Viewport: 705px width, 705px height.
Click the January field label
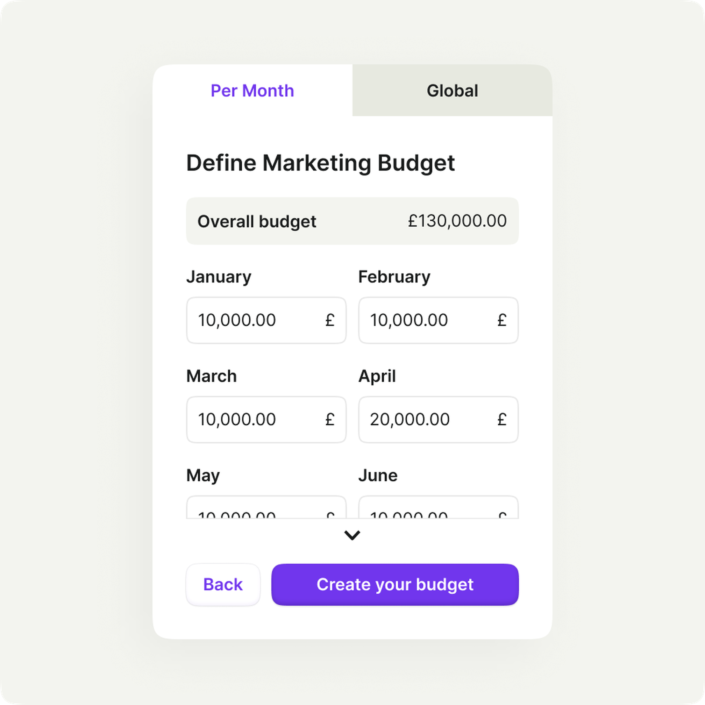[x=219, y=277]
